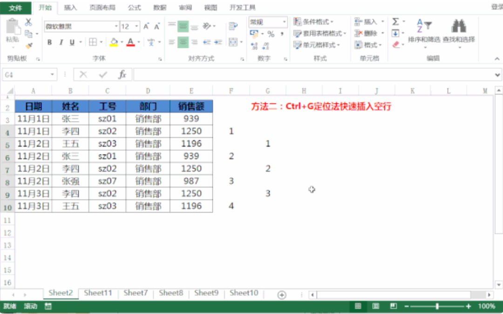Toggle right text alignment
The height and width of the screenshot is (314, 503).
[x=194, y=42]
